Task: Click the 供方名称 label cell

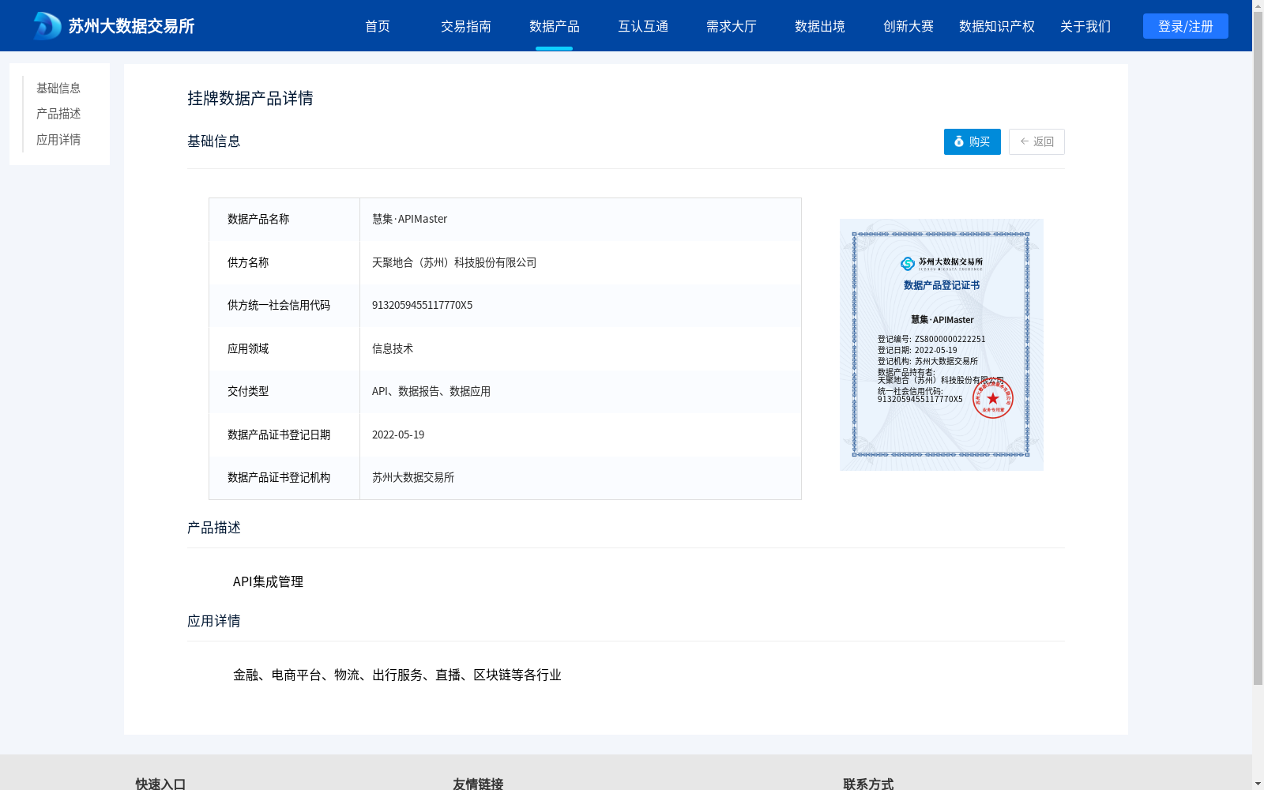Action: (284, 262)
